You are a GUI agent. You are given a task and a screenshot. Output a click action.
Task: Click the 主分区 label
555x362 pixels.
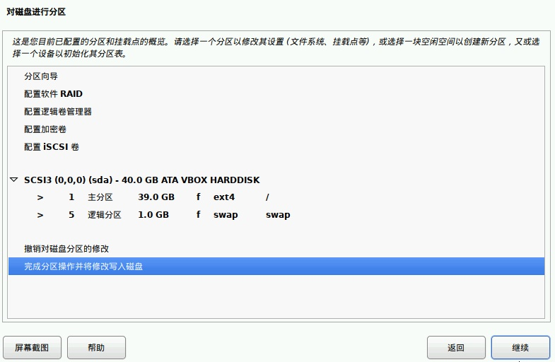click(100, 197)
